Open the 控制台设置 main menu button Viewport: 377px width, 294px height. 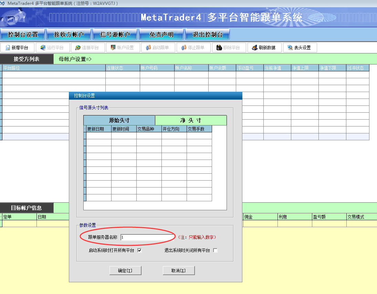point(23,34)
